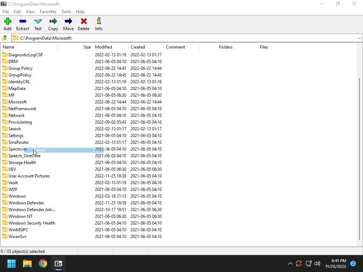This screenshot has height=272, width=363.
Task: Open the Tools menu
Action: tap(66, 12)
